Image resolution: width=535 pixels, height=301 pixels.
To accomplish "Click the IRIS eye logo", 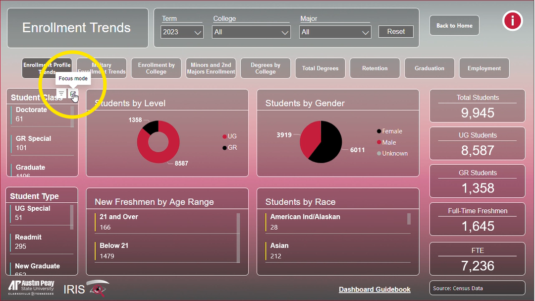I will (x=98, y=288).
